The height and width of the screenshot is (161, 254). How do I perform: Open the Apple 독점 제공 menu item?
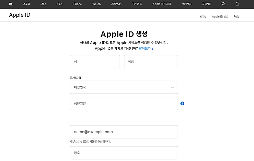tap(162, 4)
